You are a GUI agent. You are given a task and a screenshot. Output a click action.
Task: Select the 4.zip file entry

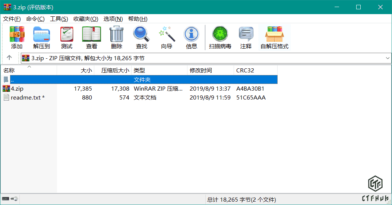pos(17,89)
